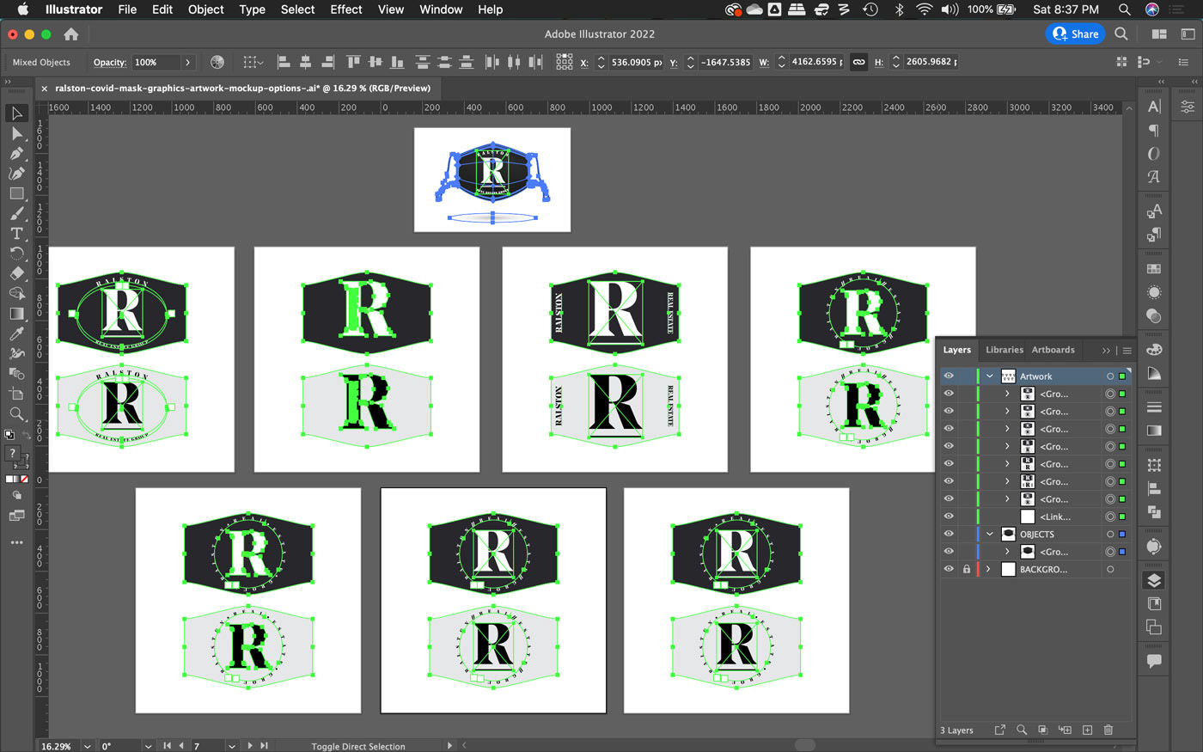Close the ralston-covid-mask document tab
The height and width of the screenshot is (752, 1203).
pyautogui.click(x=45, y=88)
